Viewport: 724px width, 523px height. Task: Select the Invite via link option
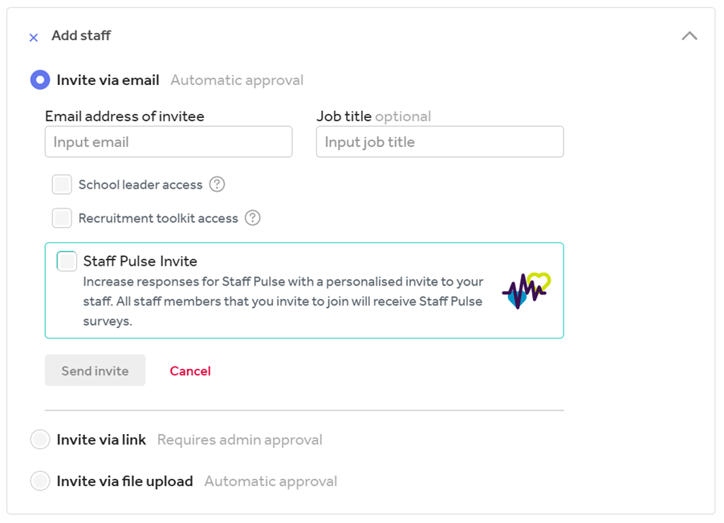click(x=40, y=440)
